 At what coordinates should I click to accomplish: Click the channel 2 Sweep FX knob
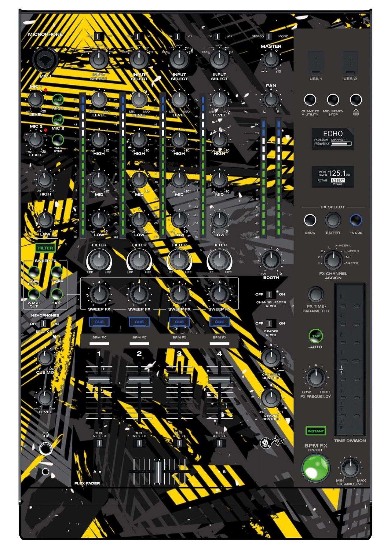(x=139, y=294)
